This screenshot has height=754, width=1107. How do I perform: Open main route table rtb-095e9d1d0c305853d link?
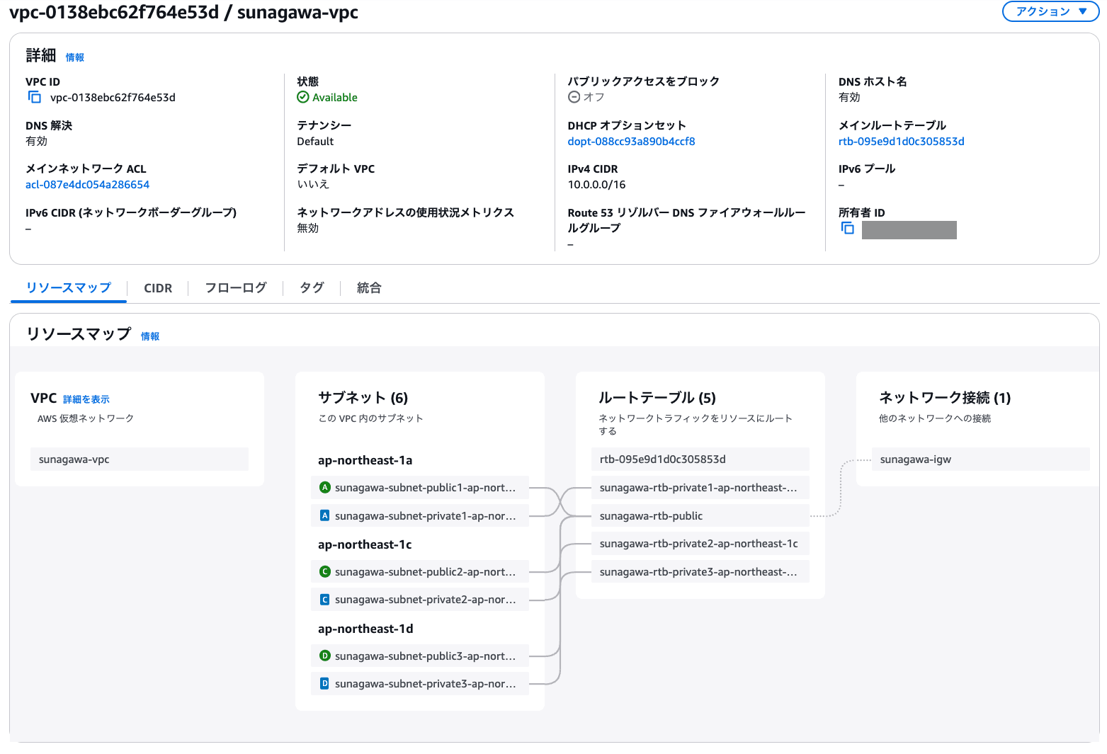[902, 141]
